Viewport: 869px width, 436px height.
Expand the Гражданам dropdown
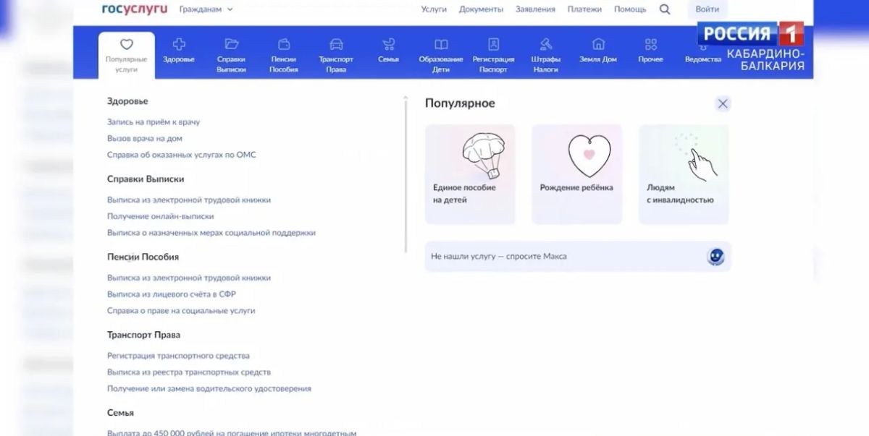pyautogui.click(x=206, y=9)
